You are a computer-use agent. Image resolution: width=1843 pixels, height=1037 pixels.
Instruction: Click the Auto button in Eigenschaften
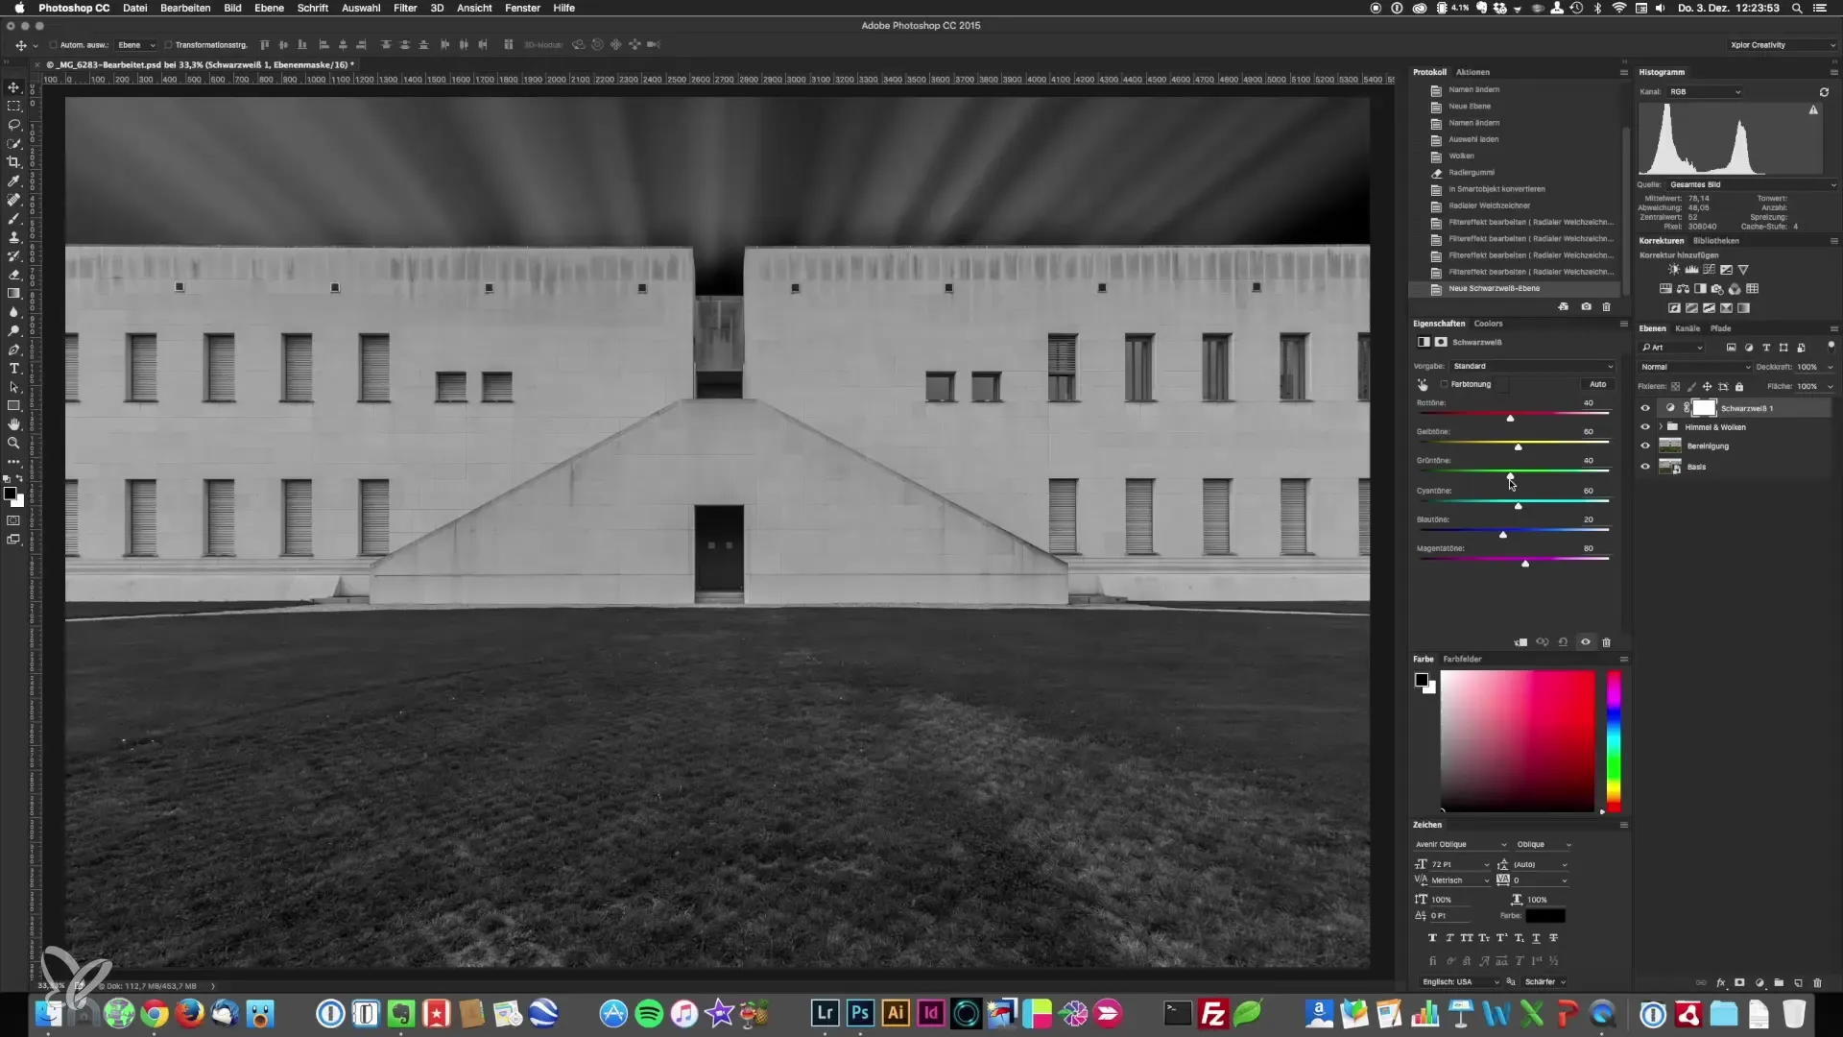click(1597, 384)
